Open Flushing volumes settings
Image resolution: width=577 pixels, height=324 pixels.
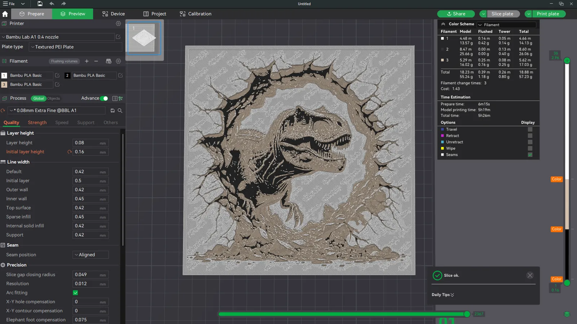pyautogui.click(x=64, y=61)
